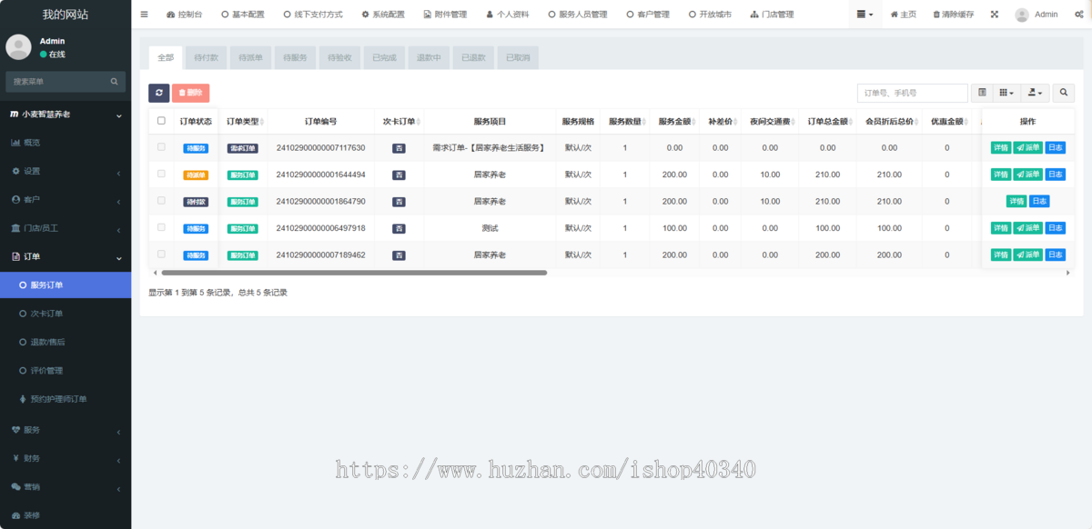Sort by the 订单类型 column header
Screen dimensions: 1092x529
pos(242,121)
